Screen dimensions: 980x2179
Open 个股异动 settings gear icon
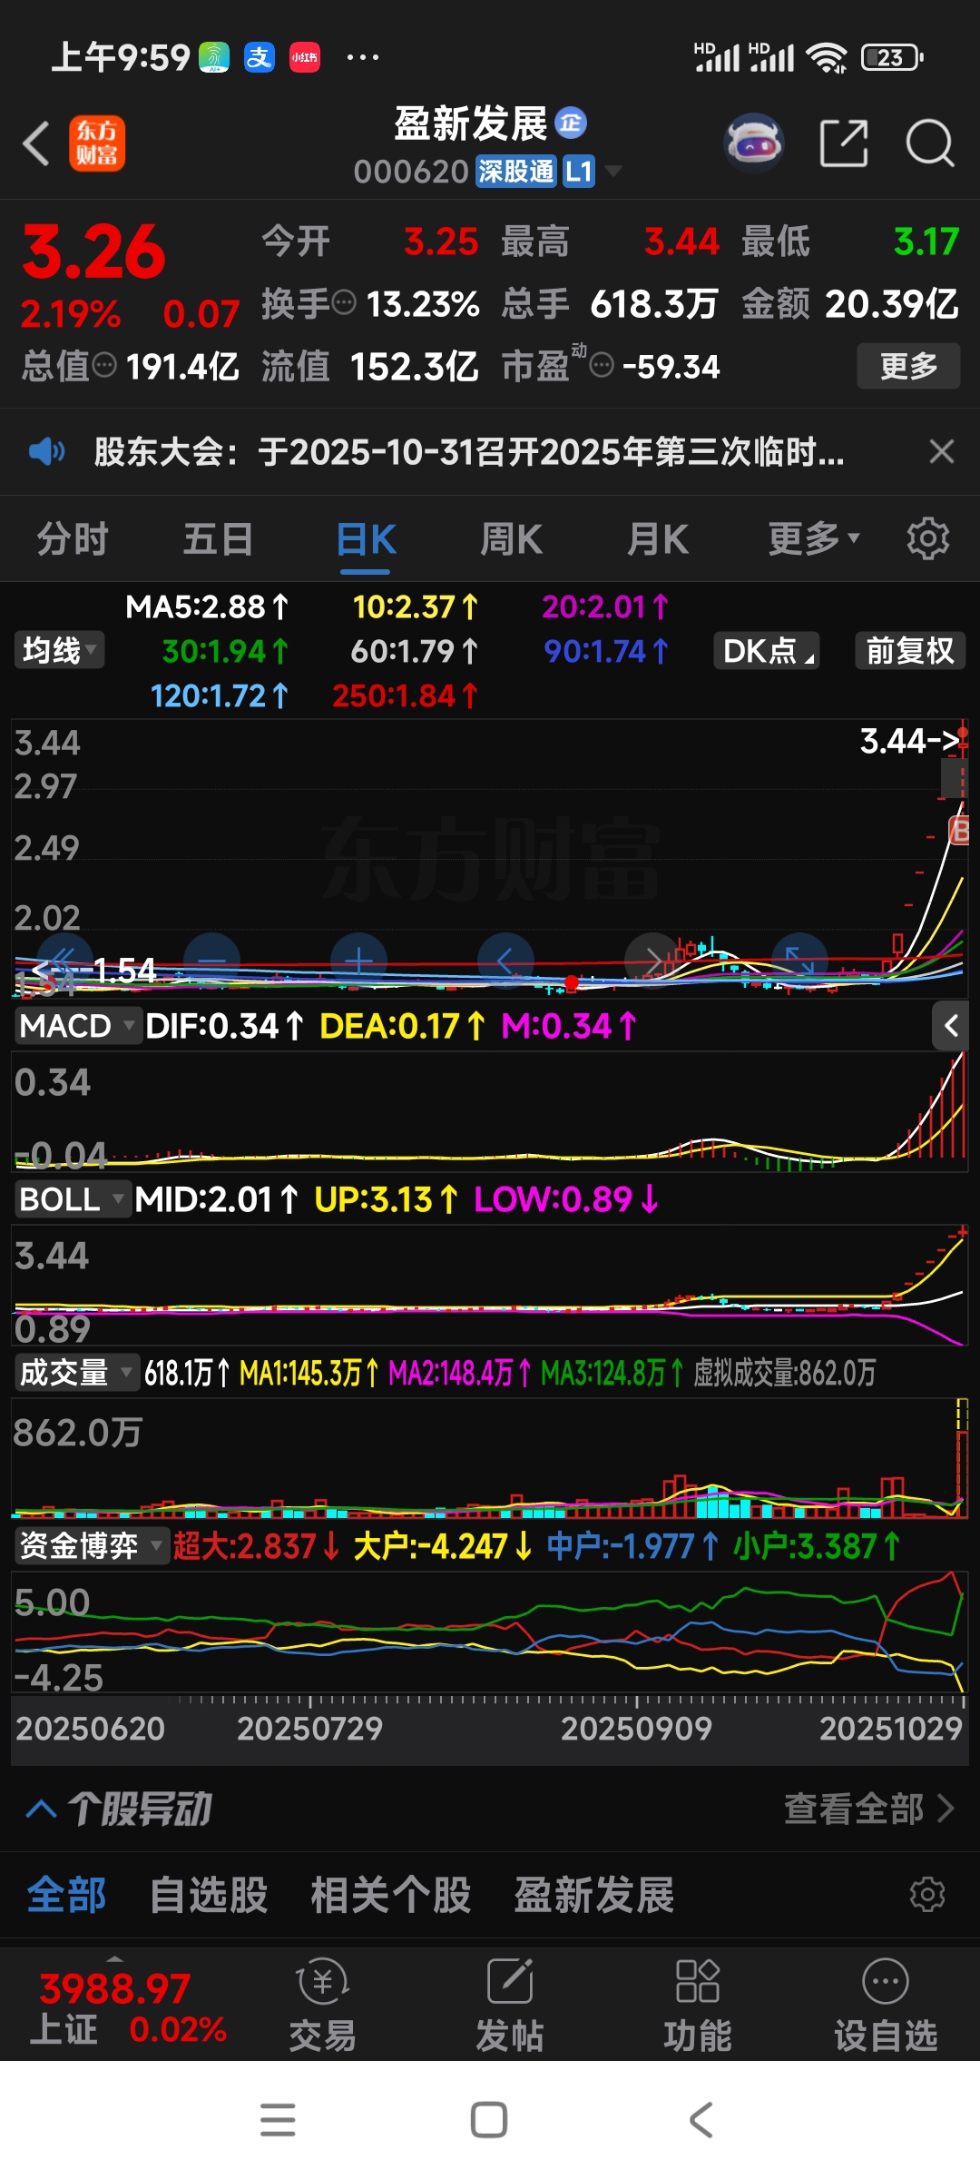pyautogui.click(x=927, y=1895)
